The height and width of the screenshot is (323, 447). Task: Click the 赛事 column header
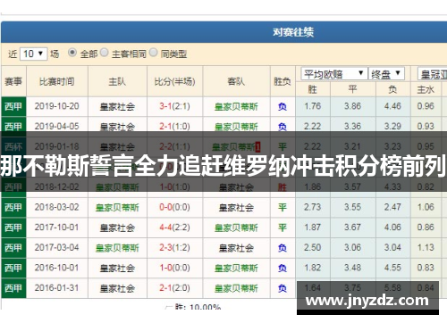[x=13, y=81]
